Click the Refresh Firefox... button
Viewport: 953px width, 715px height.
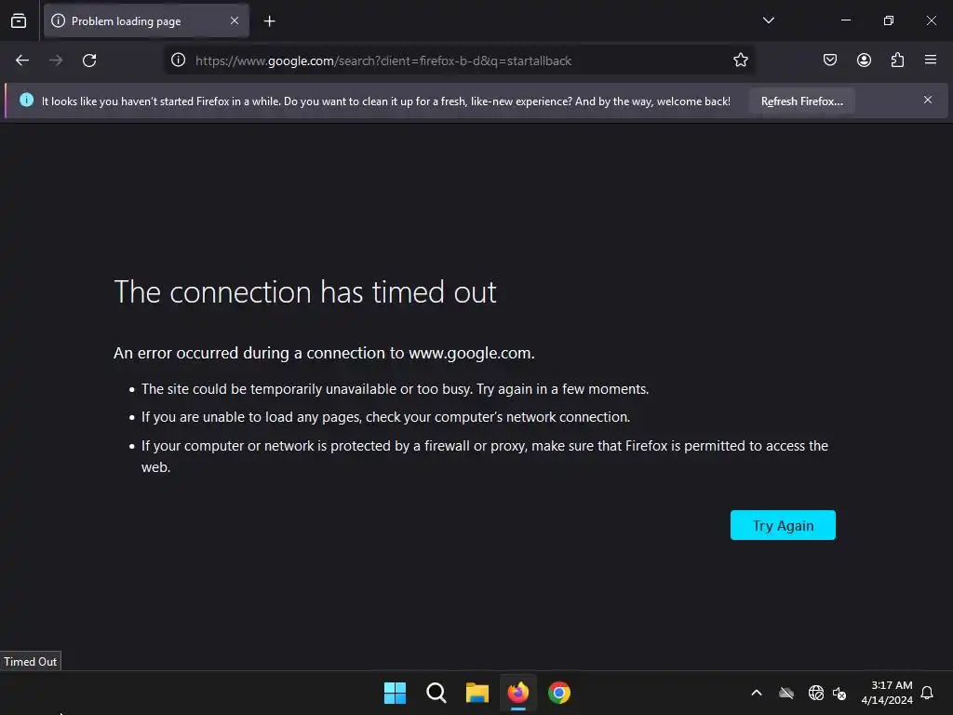coord(801,101)
